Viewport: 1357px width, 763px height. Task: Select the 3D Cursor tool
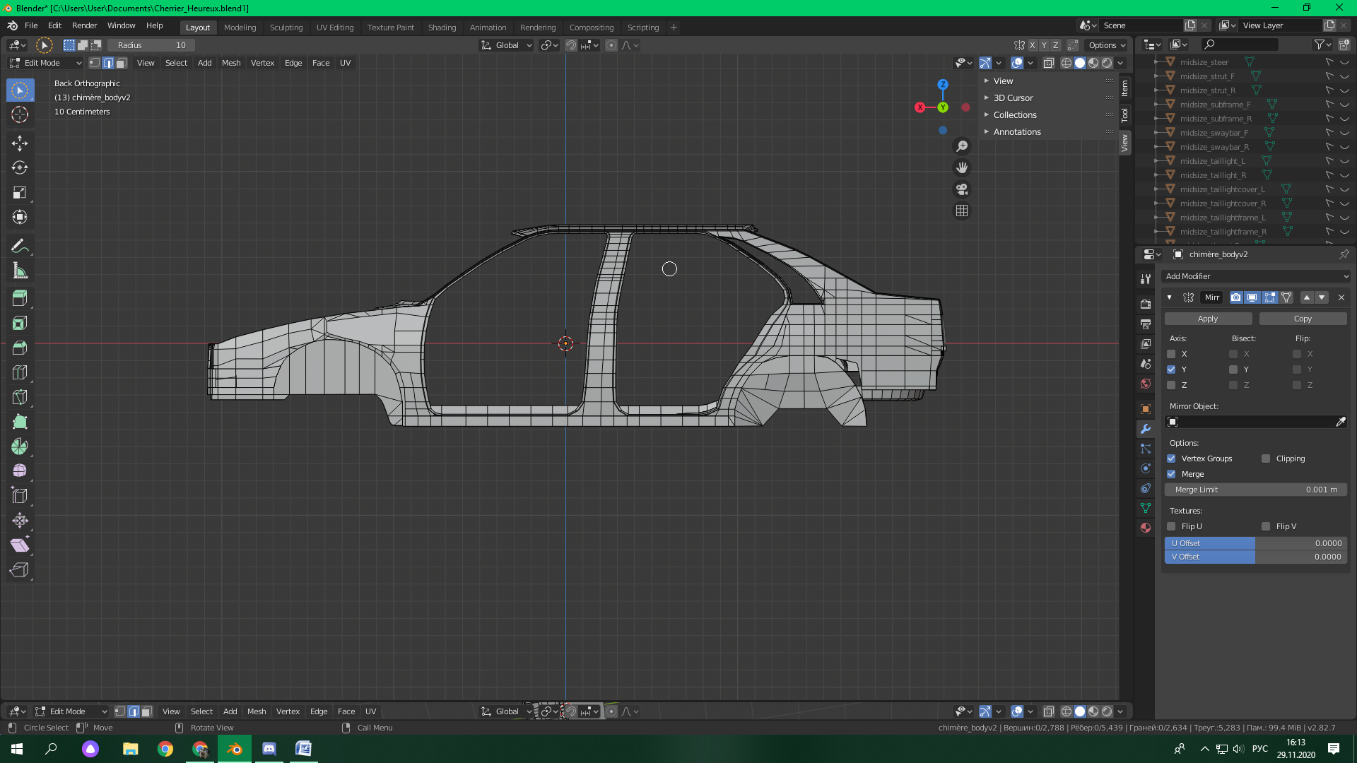click(x=20, y=114)
